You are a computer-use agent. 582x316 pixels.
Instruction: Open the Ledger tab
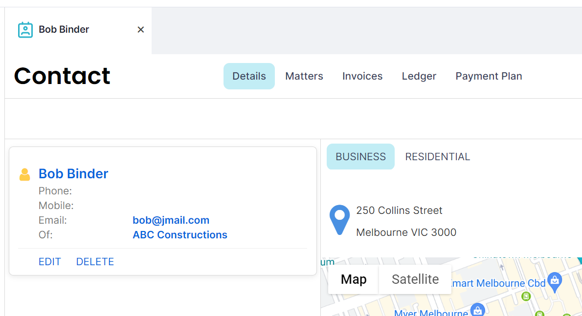(x=419, y=76)
